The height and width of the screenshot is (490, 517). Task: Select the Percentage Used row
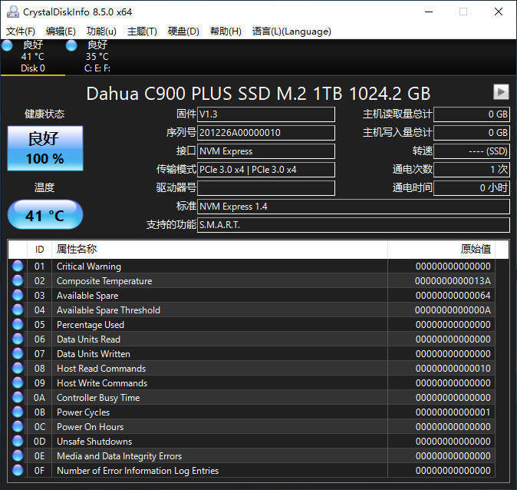coord(252,324)
